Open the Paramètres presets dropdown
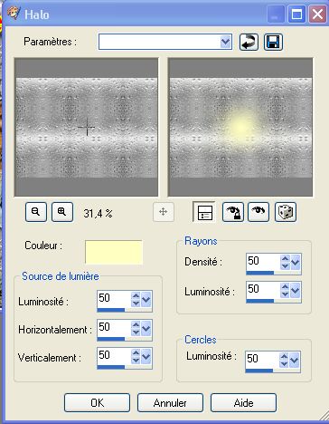The height and width of the screenshot is (424, 329). point(225,42)
